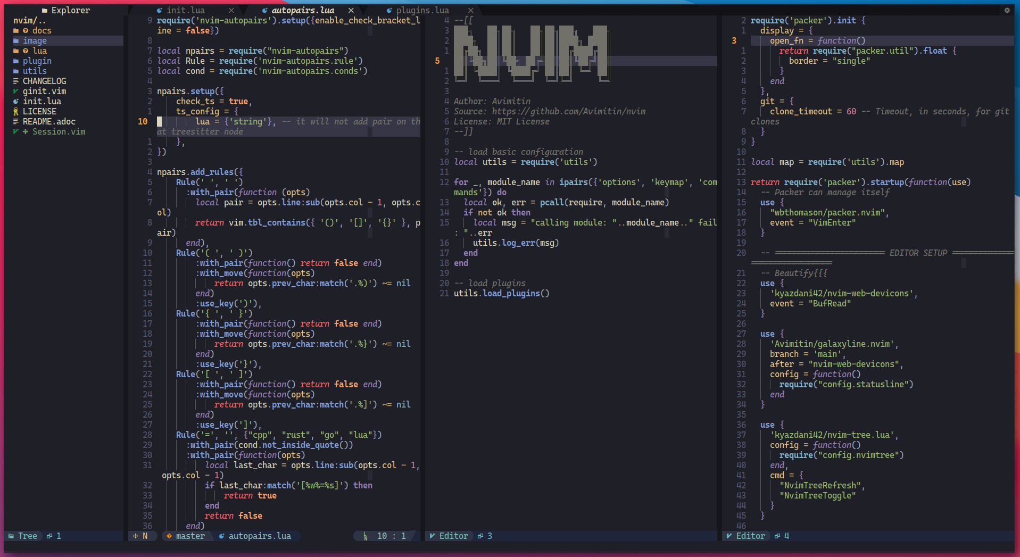This screenshot has height=557, width=1020.
Task: Click the lua icon on the autopairs.lua tab
Action: coord(265,11)
